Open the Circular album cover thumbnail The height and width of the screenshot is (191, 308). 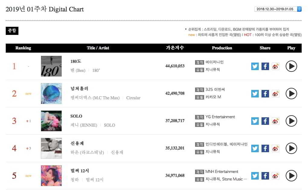(51, 94)
